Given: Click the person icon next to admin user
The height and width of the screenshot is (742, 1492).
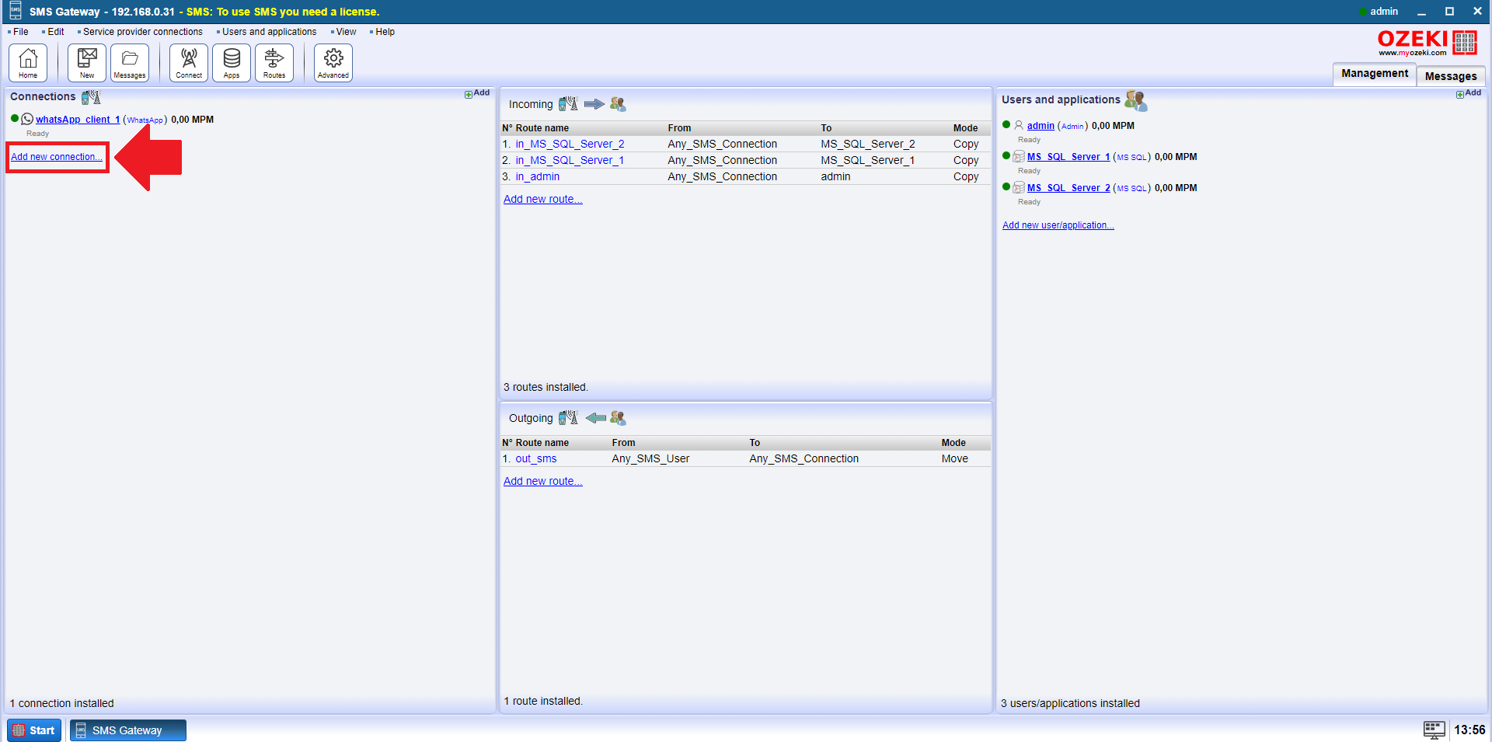Looking at the screenshot, I should (1019, 125).
